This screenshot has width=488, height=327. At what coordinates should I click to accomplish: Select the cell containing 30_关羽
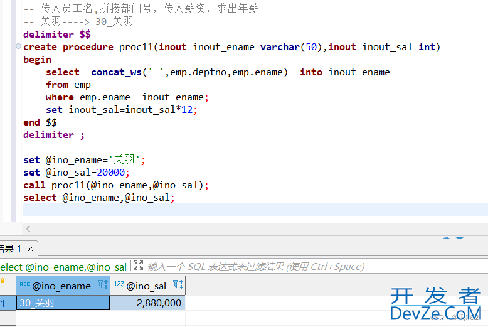click(x=63, y=303)
